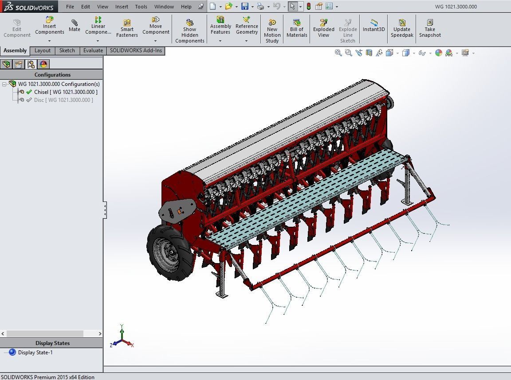Click the Insert Components tool

tap(50, 25)
